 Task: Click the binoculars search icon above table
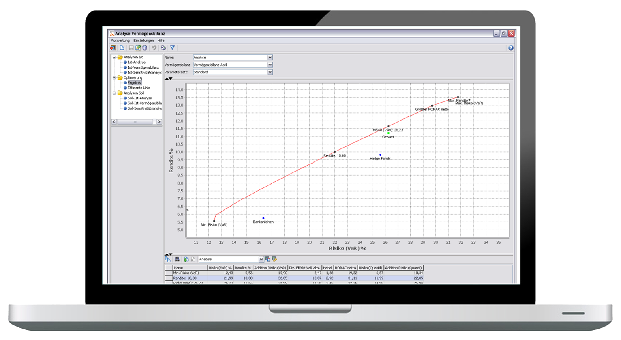177,259
